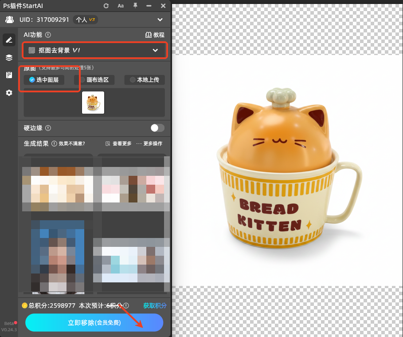Click the info icon next to AI功能

click(x=48, y=35)
